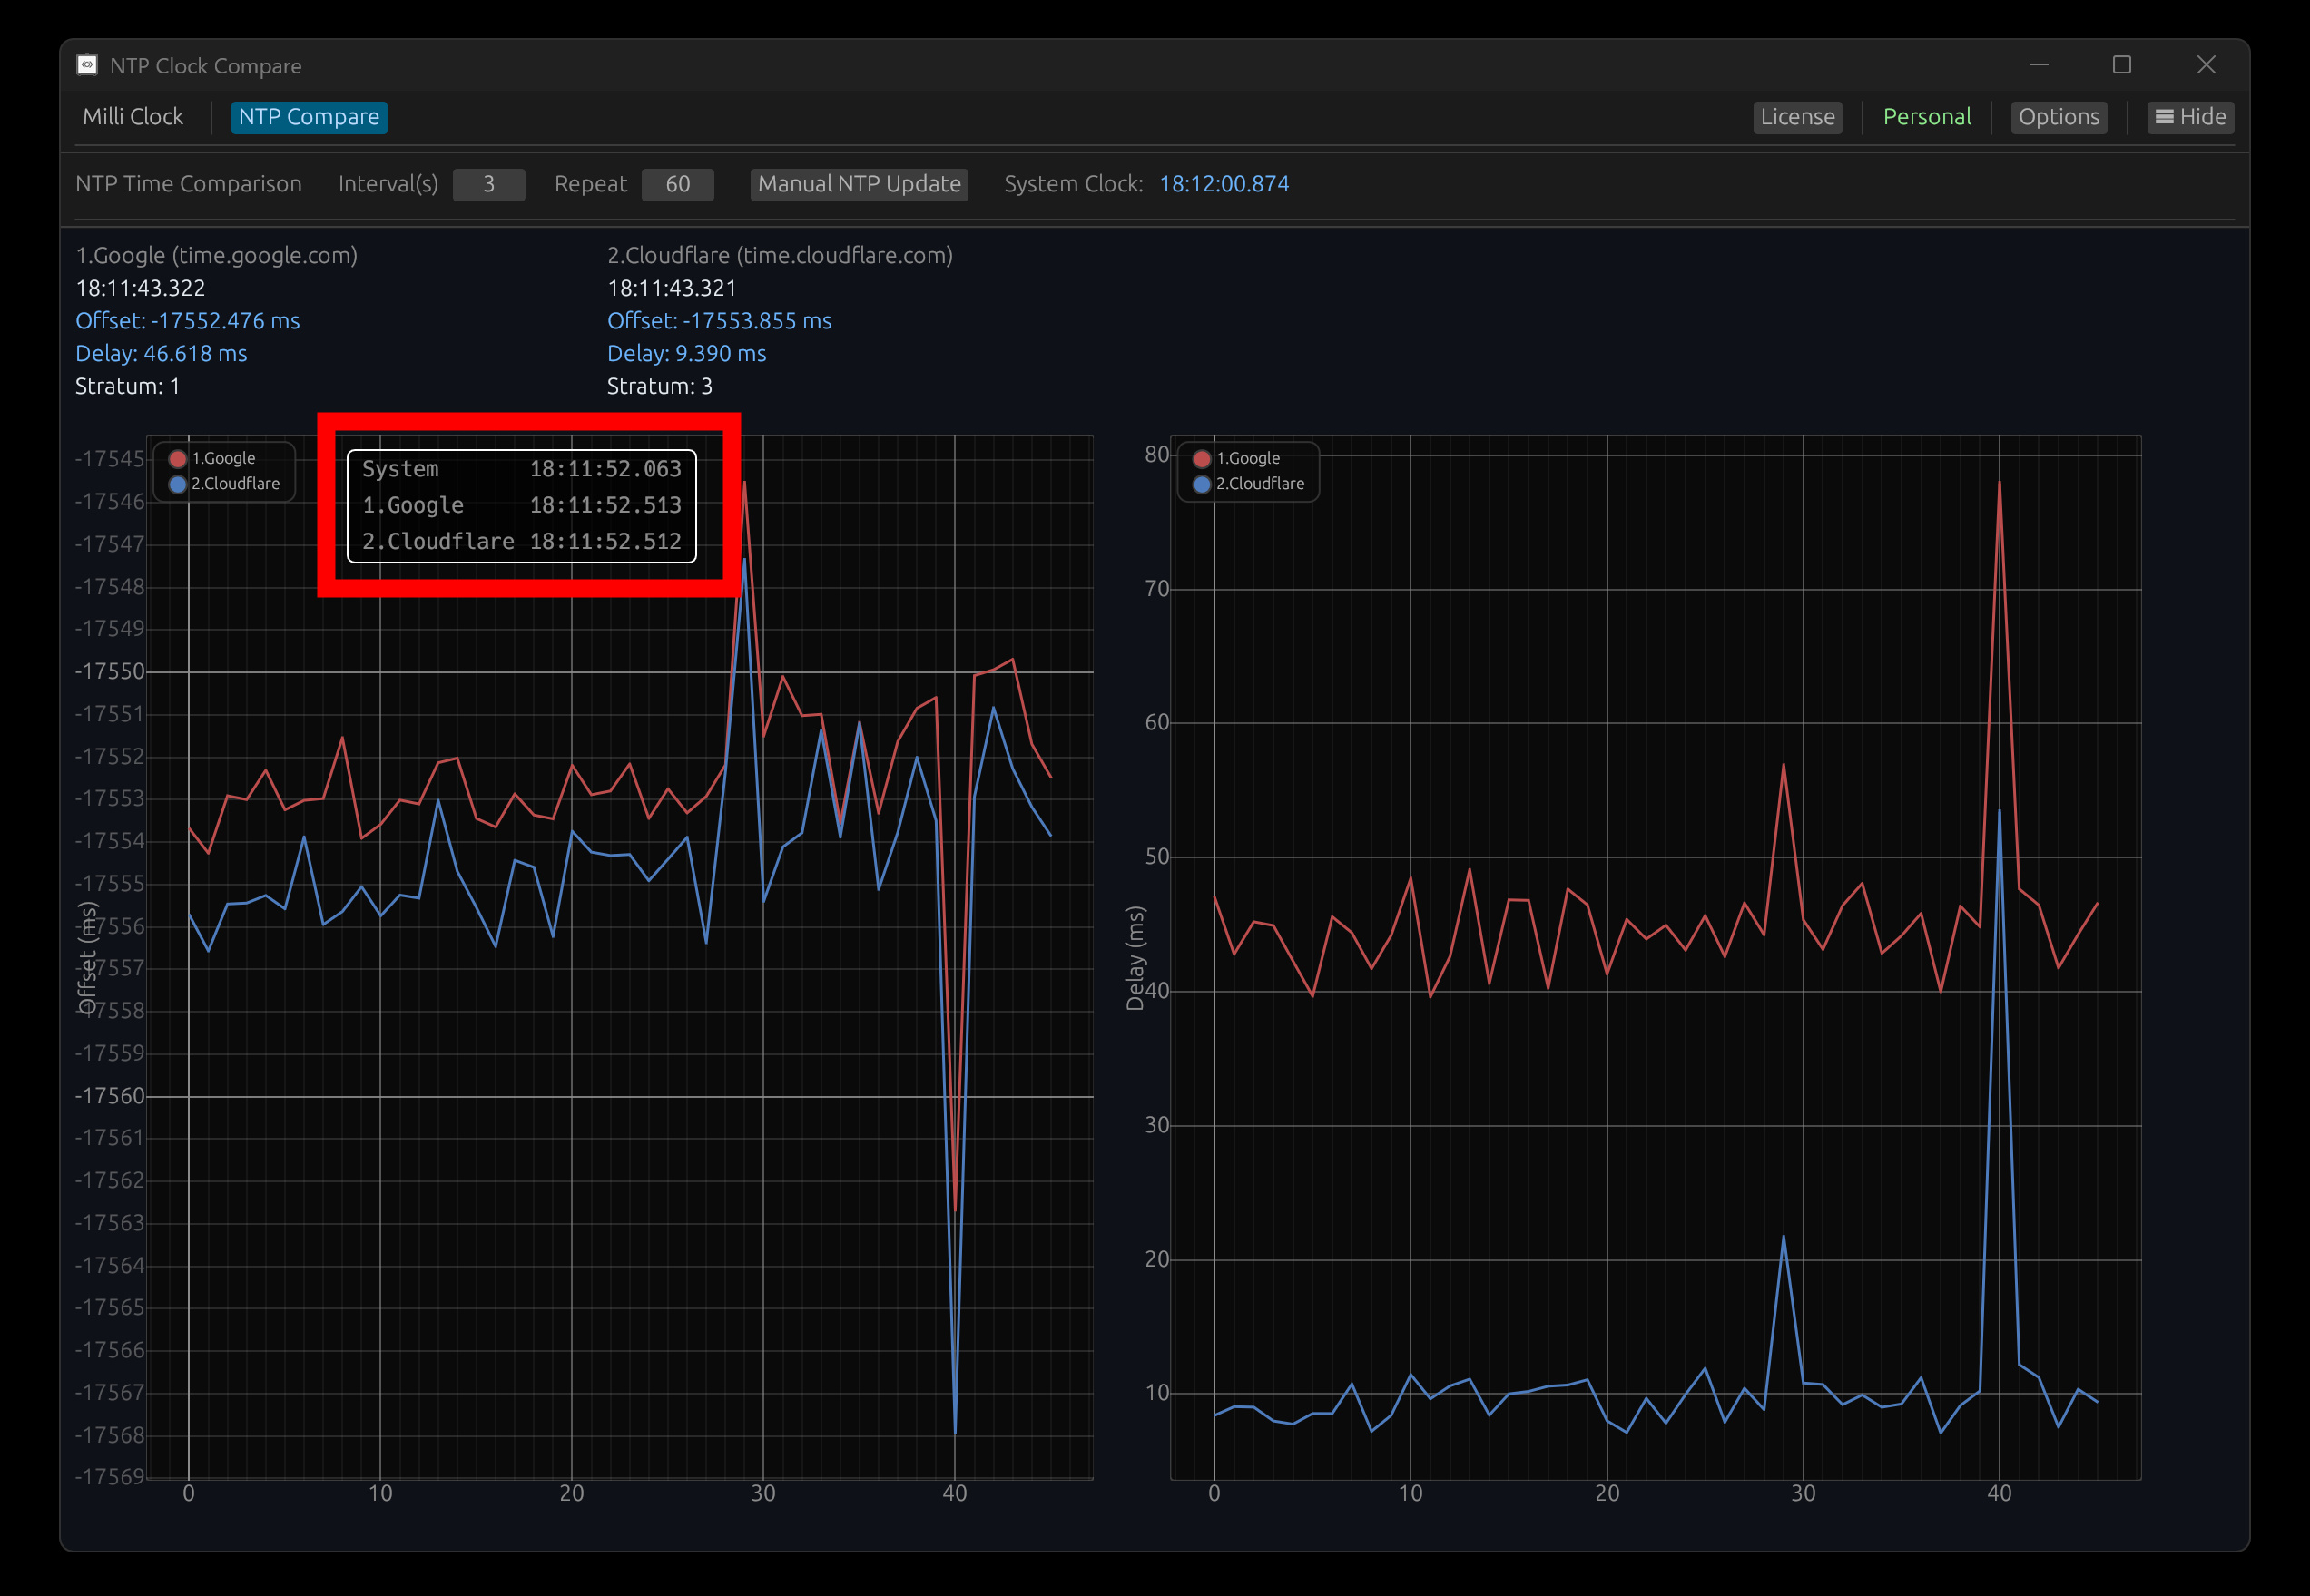Toggle Google series in delay chart legend
This screenshot has height=1596, width=2310.
(1246, 458)
